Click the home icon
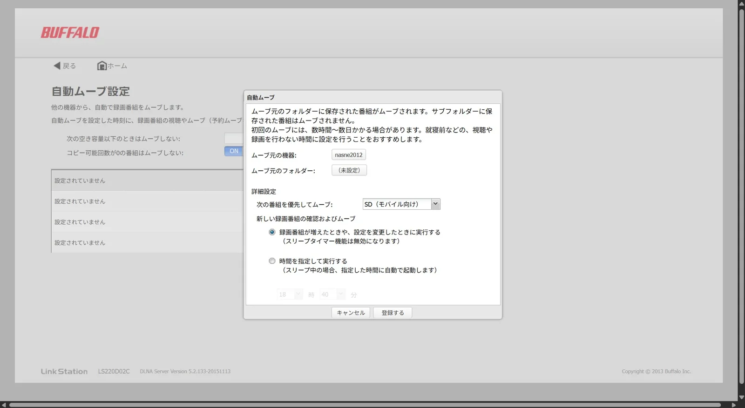 coord(102,66)
